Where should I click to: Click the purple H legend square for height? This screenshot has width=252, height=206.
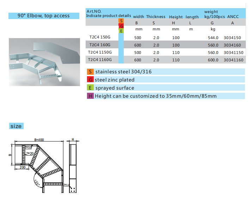90,96
